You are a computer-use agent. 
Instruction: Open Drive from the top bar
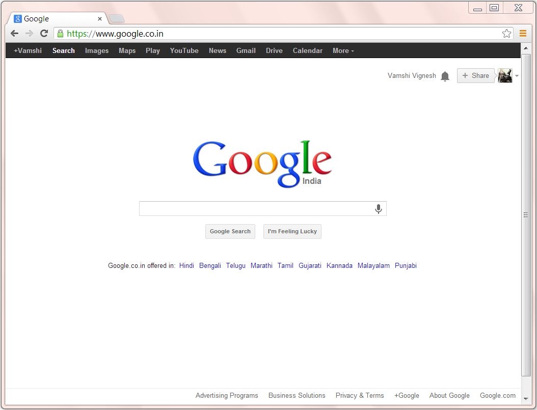tap(274, 50)
